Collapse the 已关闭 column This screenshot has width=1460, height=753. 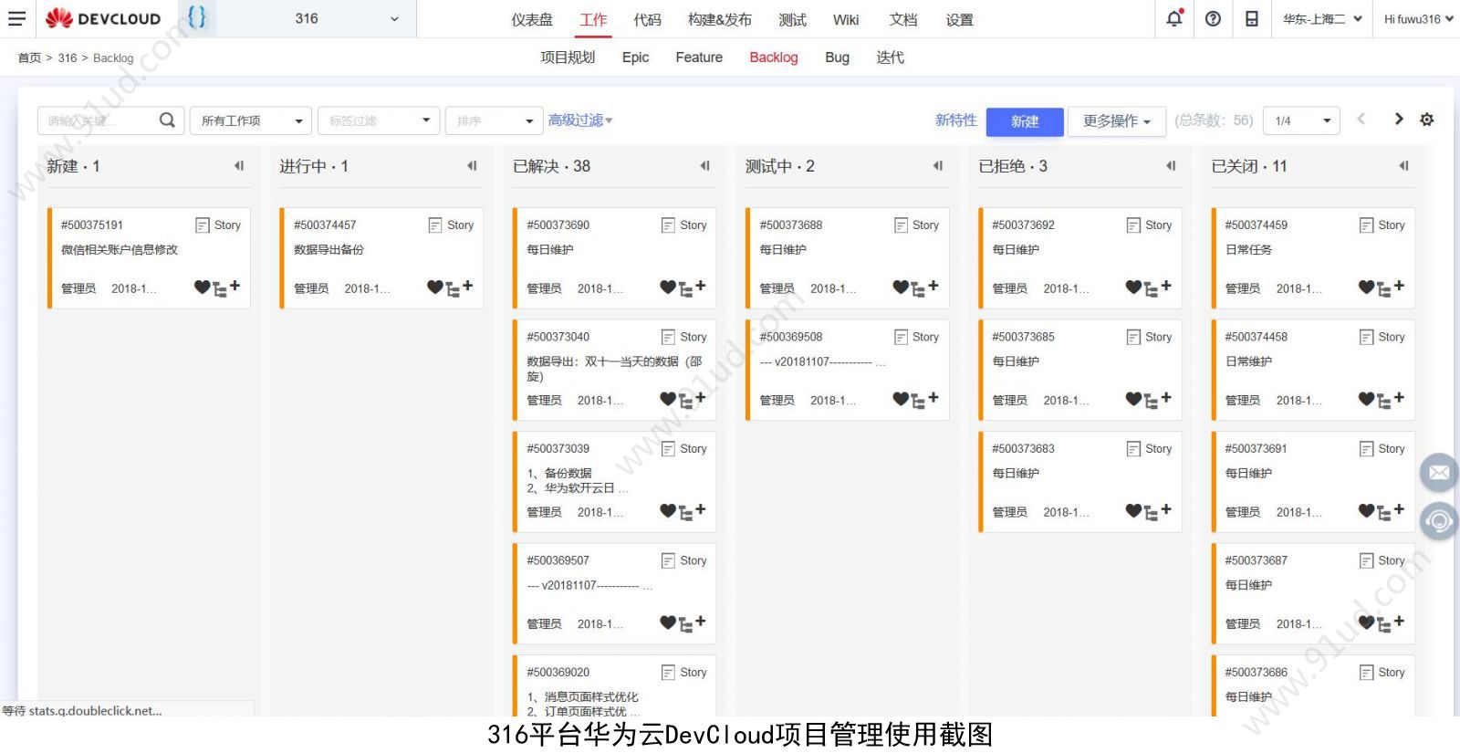click(1403, 166)
